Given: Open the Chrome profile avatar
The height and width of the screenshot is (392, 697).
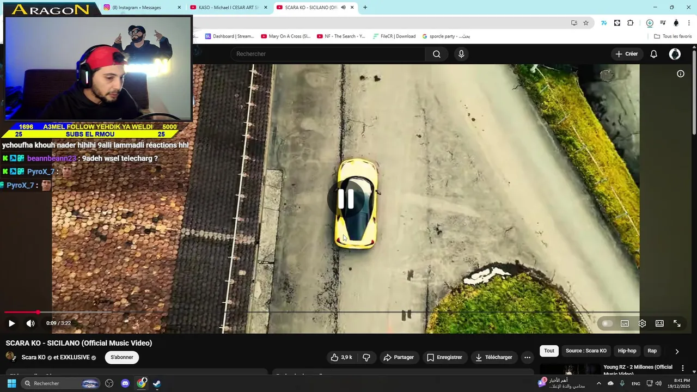Looking at the screenshot, I should pos(676,23).
